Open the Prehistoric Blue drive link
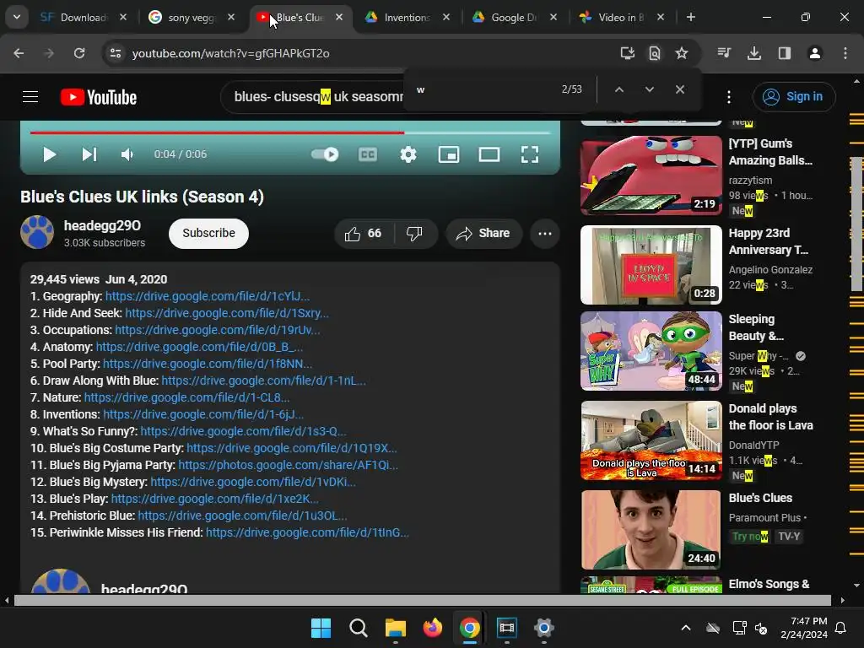864x648 pixels. coord(242,516)
